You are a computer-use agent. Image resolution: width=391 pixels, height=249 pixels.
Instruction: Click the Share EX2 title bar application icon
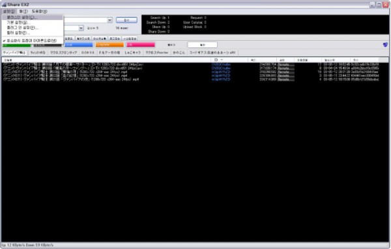4,5
